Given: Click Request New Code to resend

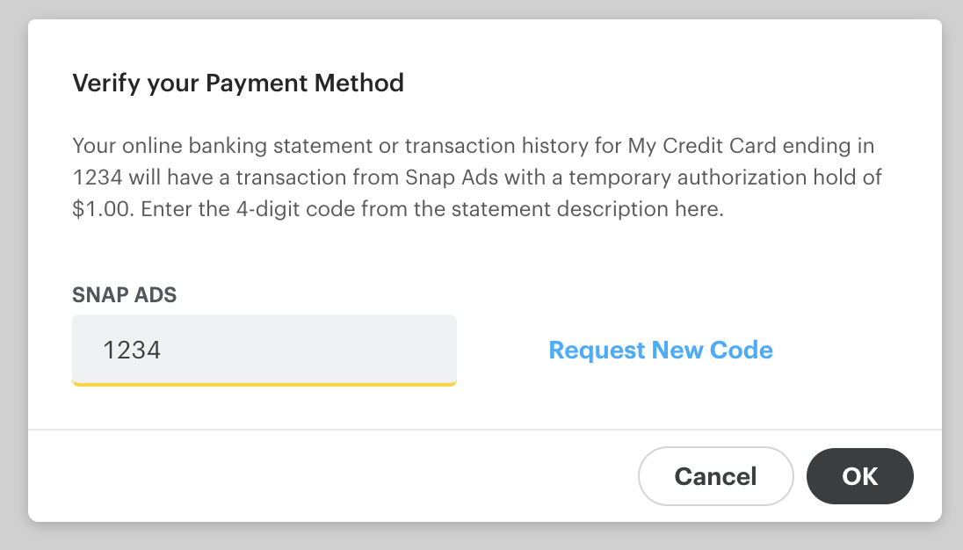Looking at the screenshot, I should pyautogui.click(x=660, y=350).
